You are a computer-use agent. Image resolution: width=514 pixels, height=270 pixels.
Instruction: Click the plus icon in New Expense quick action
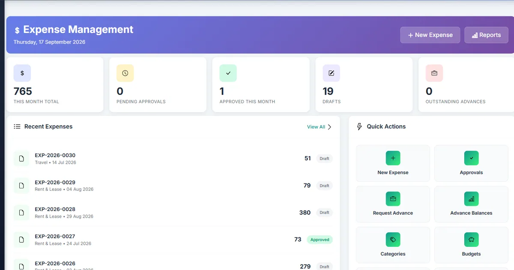pos(393,158)
